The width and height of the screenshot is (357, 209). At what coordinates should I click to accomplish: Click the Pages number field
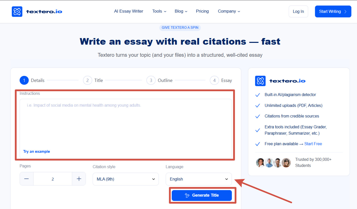[x=53, y=179]
